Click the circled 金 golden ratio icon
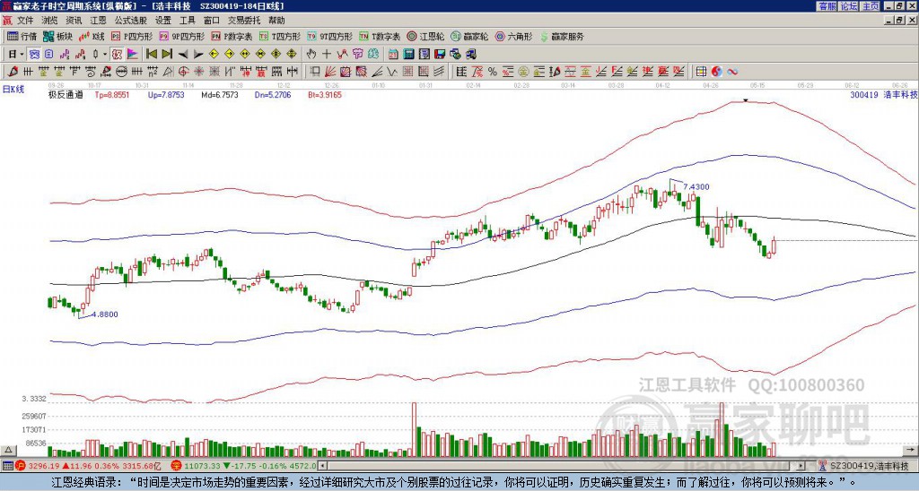Screen dimensions: 919x491 pyautogui.click(x=523, y=72)
